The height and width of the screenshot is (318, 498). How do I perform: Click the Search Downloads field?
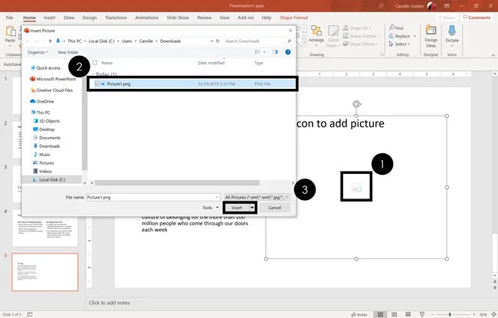257,41
